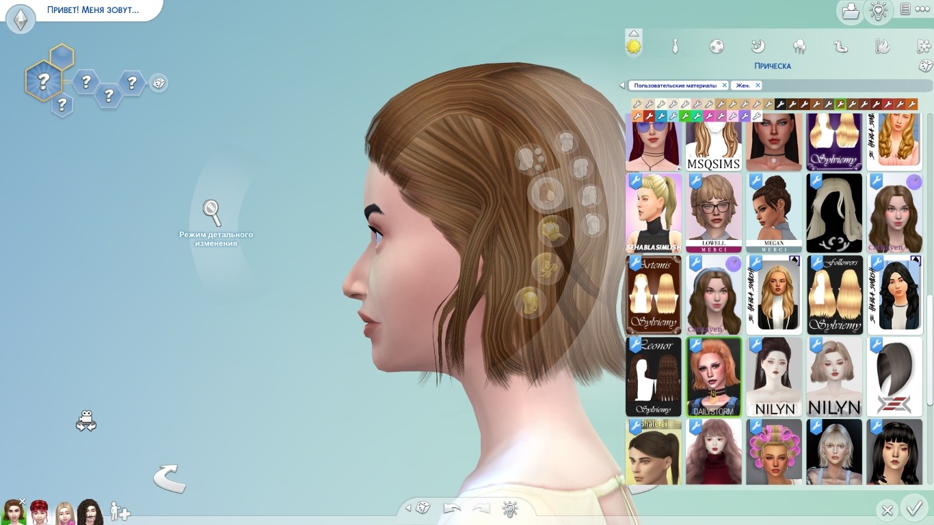Undo the last change with the undo arrow
The height and width of the screenshot is (525, 934).
tap(452, 508)
